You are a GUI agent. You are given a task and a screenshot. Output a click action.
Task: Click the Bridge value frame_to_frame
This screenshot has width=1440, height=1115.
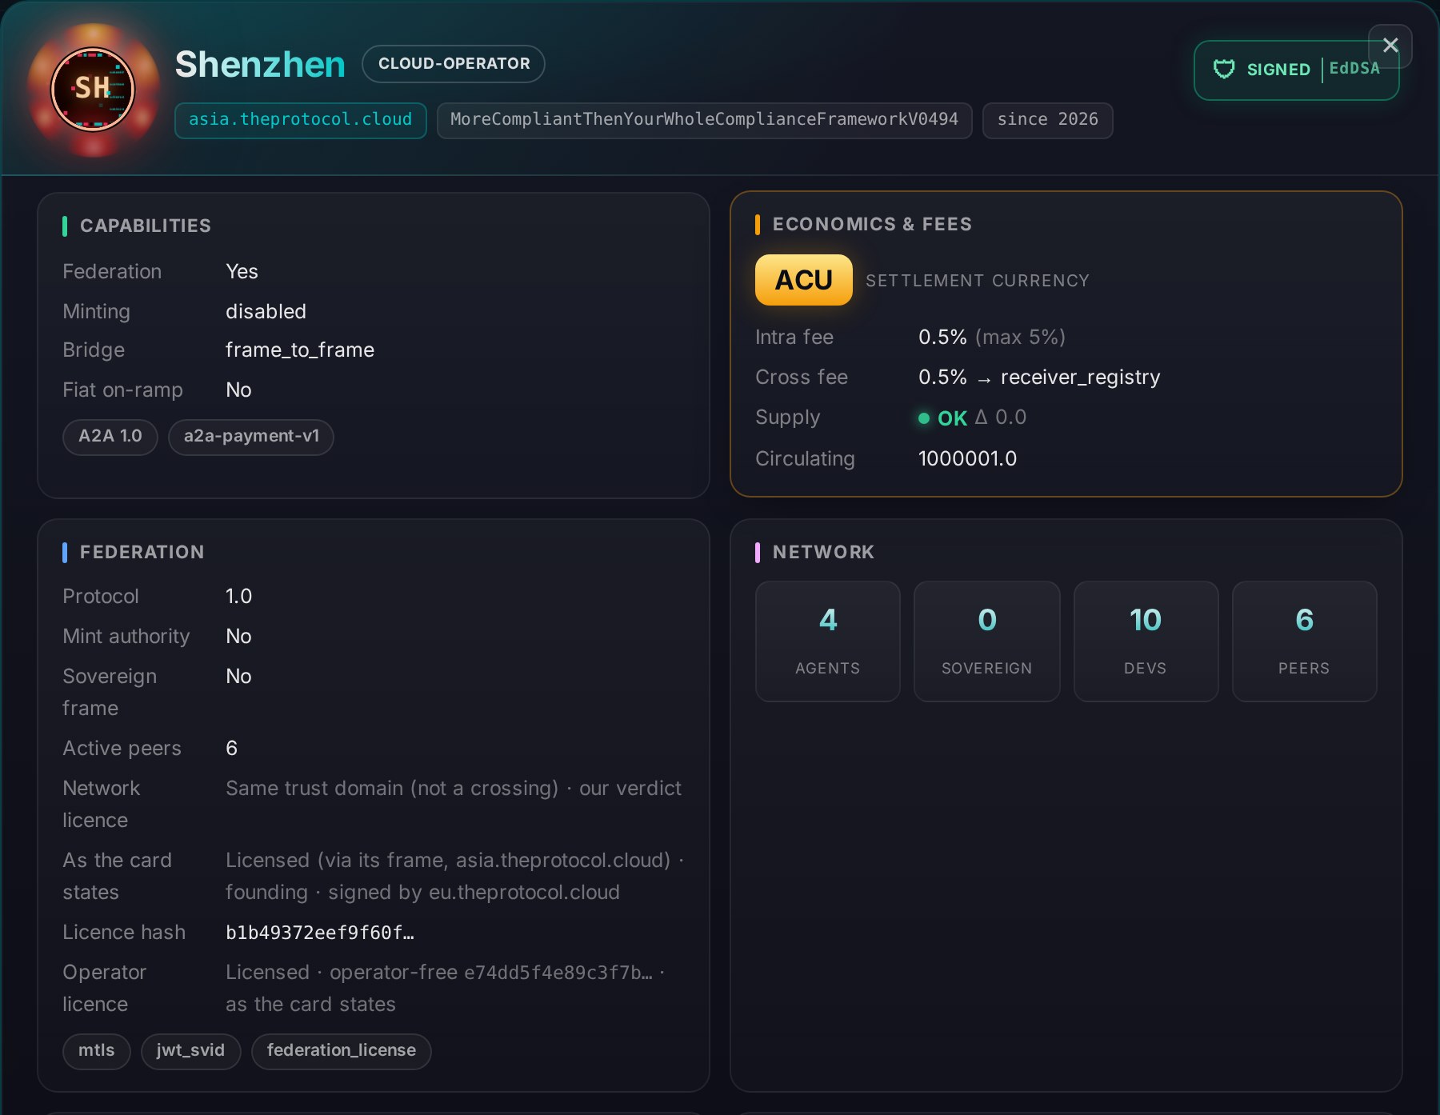pyautogui.click(x=300, y=350)
